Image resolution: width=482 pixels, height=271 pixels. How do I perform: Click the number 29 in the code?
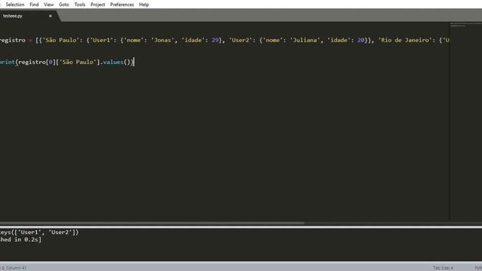[x=215, y=40]
